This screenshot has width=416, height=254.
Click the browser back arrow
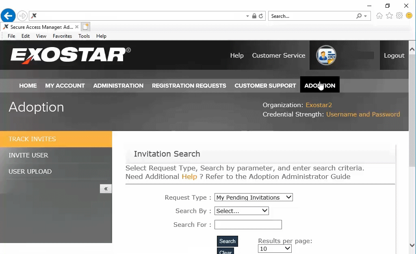pyautogui.click(x=8, y=15)
